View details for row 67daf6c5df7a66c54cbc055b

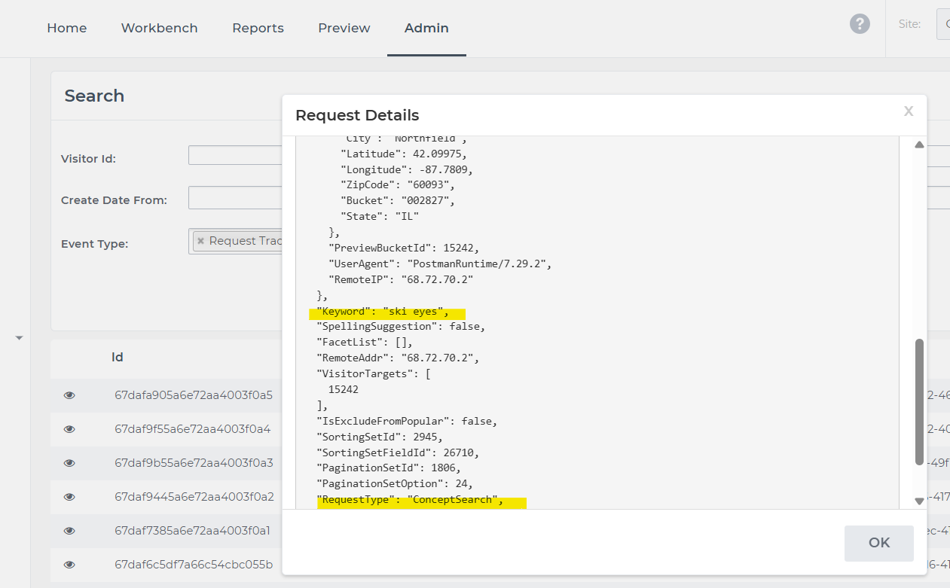point(69,565)
